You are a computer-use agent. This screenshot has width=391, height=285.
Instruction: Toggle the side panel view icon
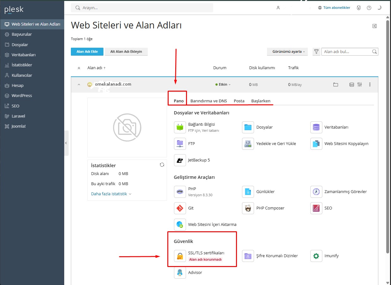(x=375, y=26)
